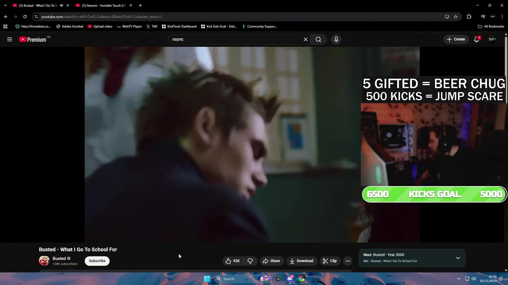Click the Create button

pos(456,39)
